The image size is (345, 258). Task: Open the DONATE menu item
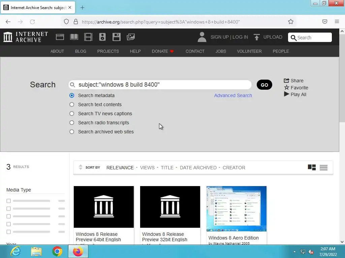pos(163,51)
